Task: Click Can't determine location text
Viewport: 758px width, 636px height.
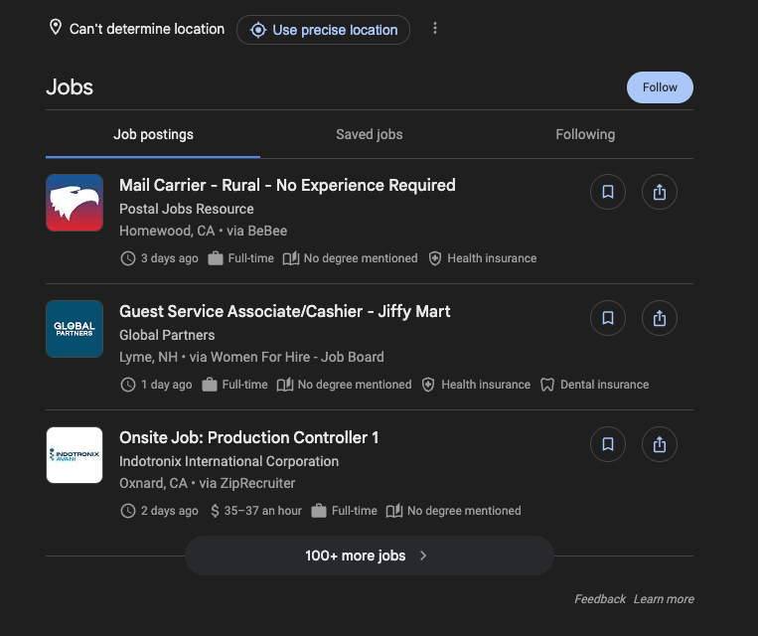Action: point(147,29)
